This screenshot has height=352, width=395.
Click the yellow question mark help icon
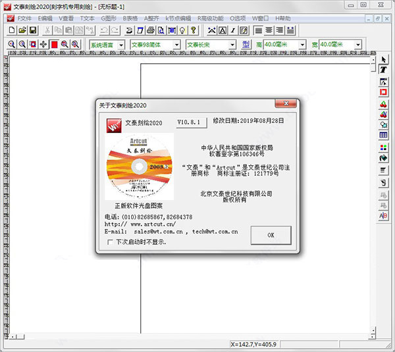point(193,30)
